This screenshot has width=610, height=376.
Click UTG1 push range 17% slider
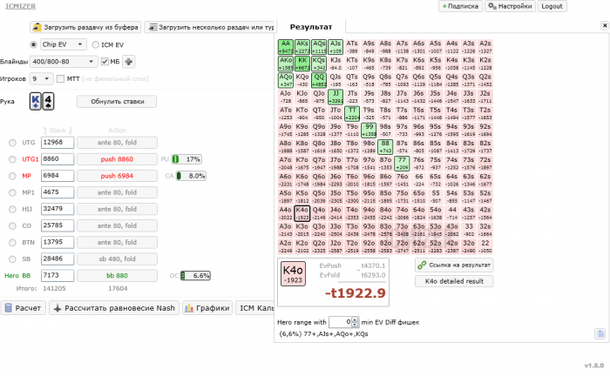(x=186, y=159)
